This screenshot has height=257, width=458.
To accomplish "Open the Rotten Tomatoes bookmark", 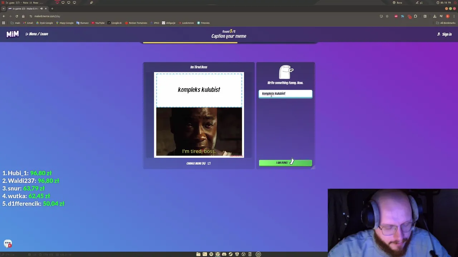I will 136,23.
